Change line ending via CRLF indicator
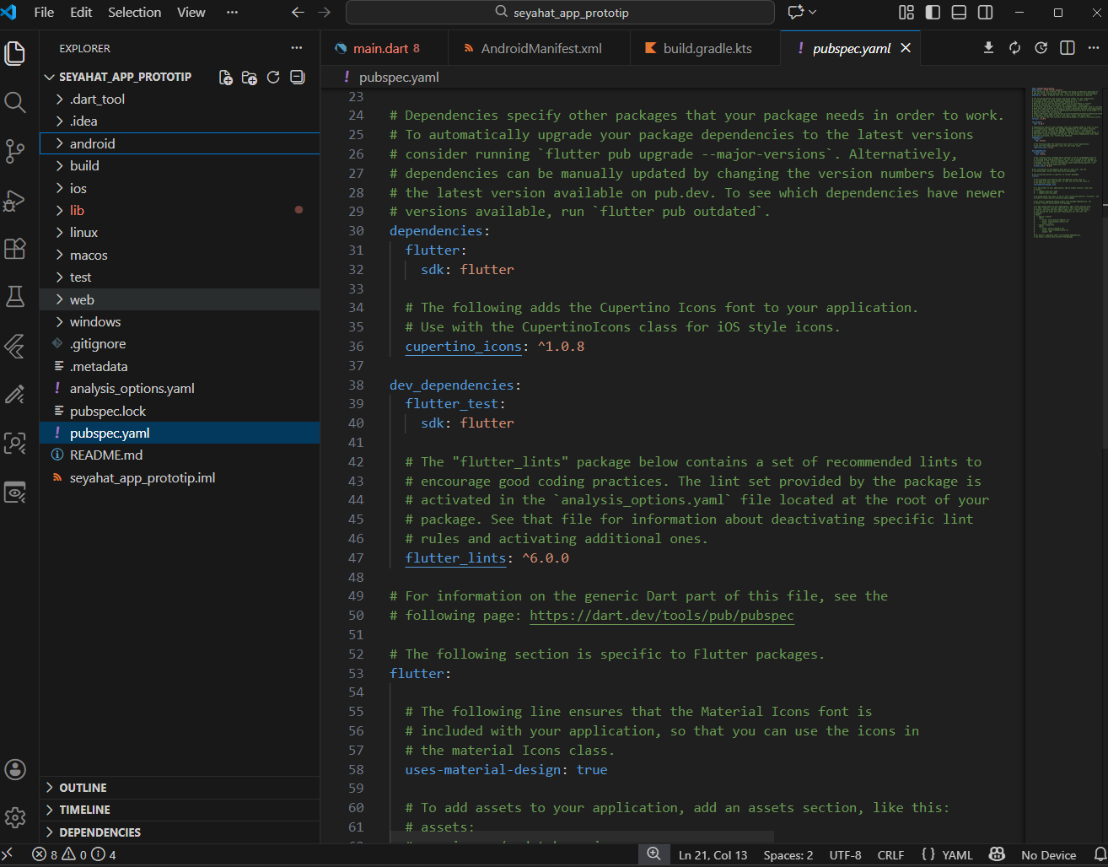1108x867 pixels. coord(890,854)
